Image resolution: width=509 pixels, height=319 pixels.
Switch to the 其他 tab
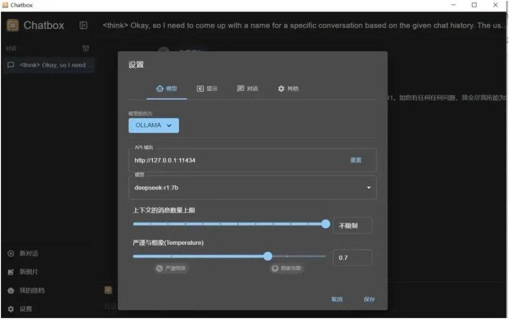(x=288, y=88)
